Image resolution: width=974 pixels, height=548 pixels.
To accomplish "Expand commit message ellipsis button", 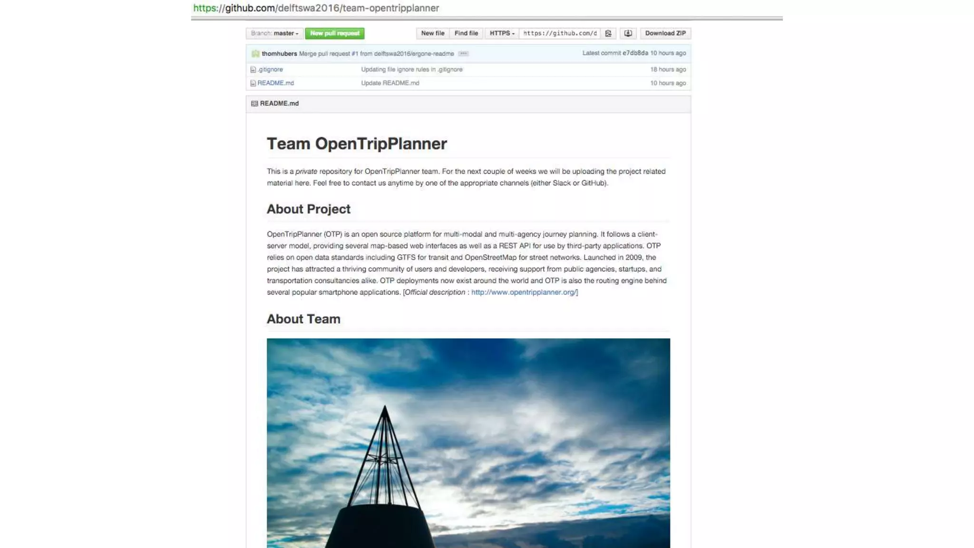I will (463, 54).
